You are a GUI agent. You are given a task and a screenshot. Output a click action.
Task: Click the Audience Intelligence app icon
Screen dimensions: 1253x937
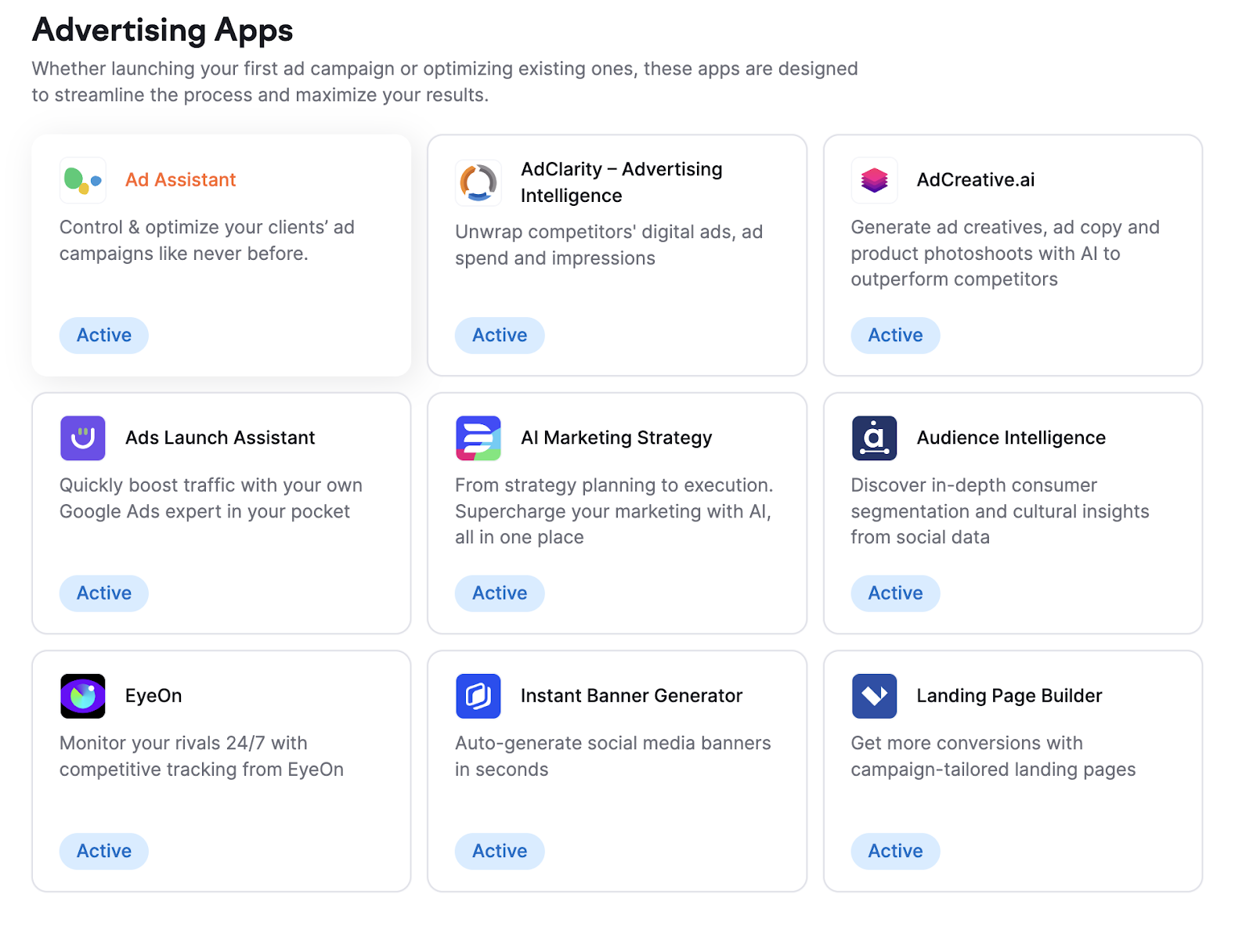point(873,438)
